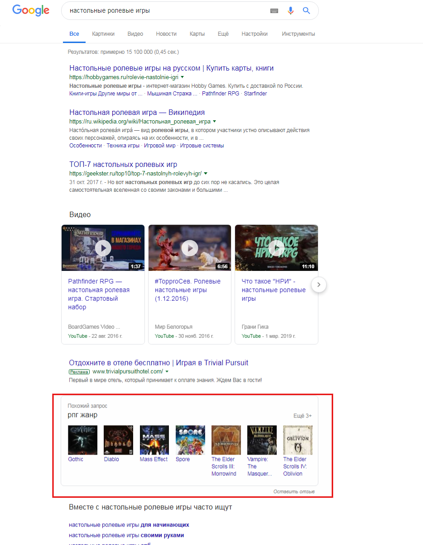The image size is (423, 545).
Task: Search настольные ролевые игры для начинающих
Action: (129, 525)
